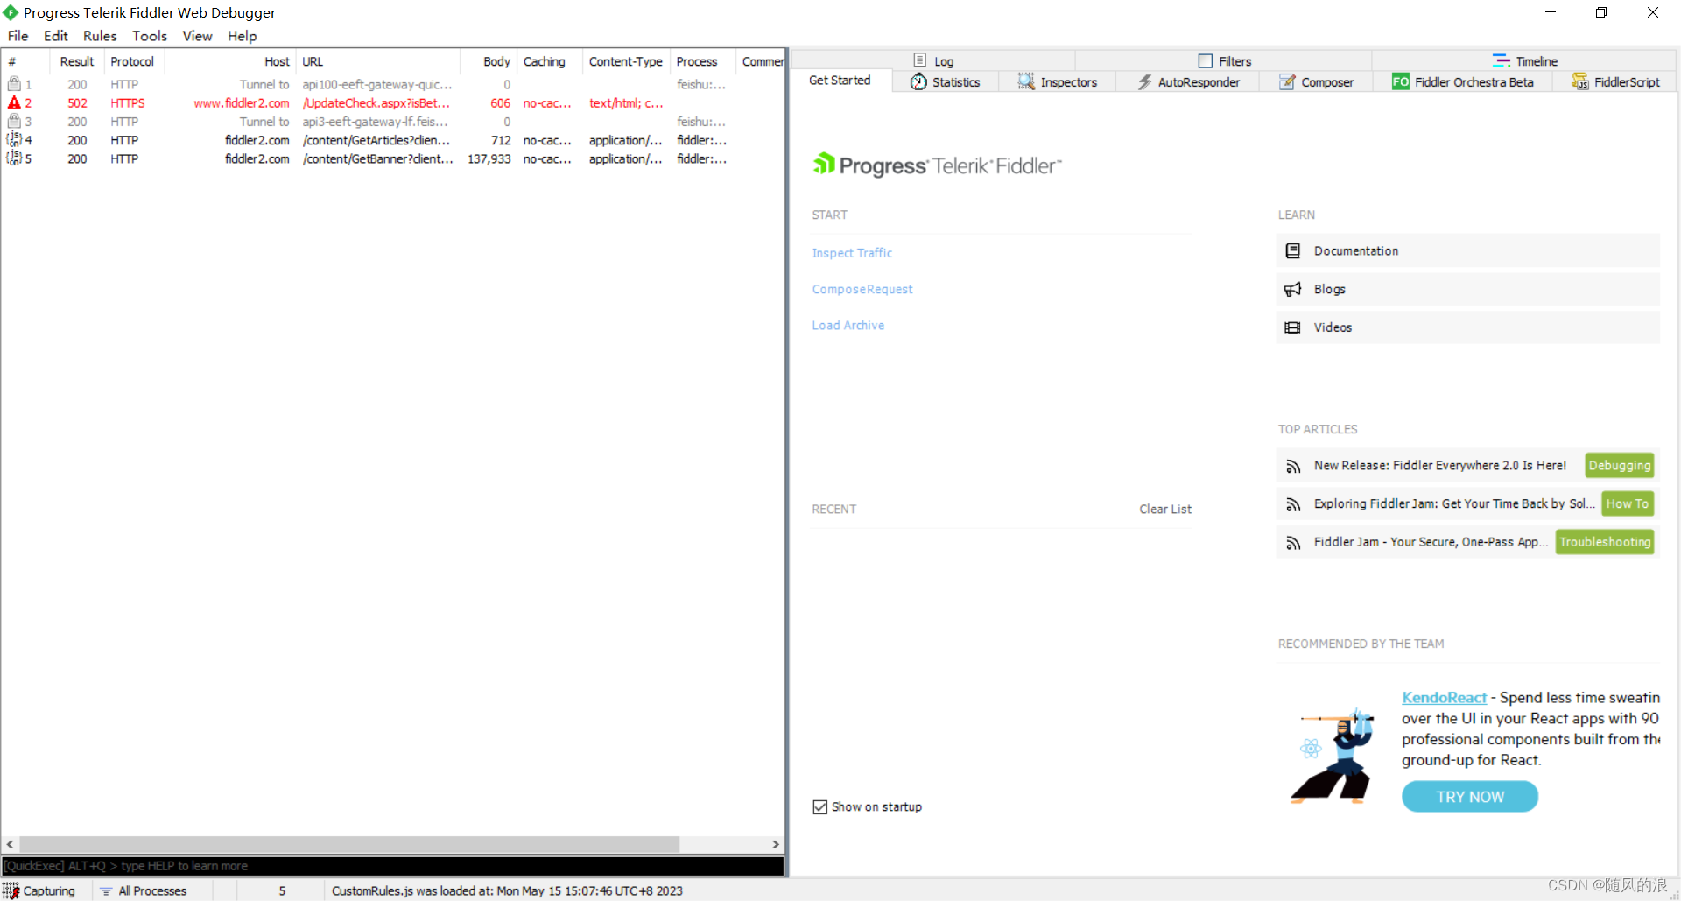The width and height of the screenshot is (1681, 901).
Task: Click the scroll left arrow of session list
Action: [x=10, y=844]
